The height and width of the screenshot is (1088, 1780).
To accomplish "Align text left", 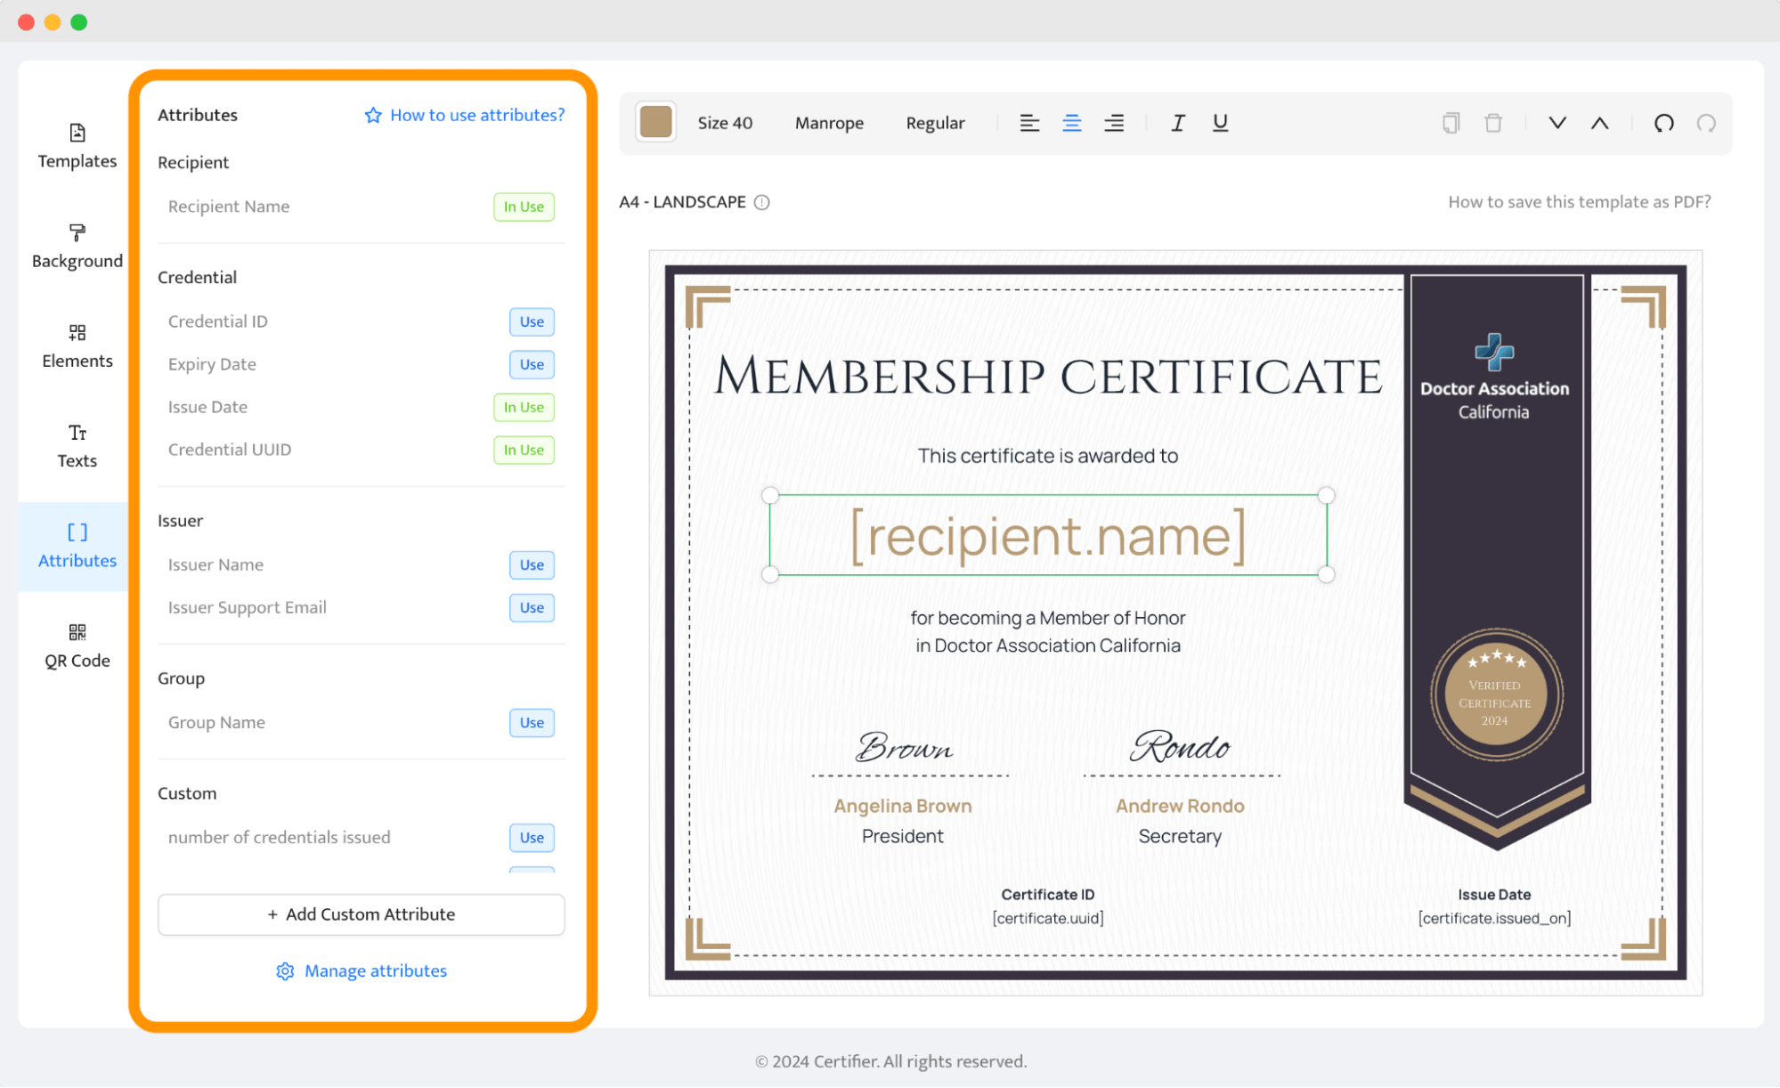I will [x=1029, y=123].
